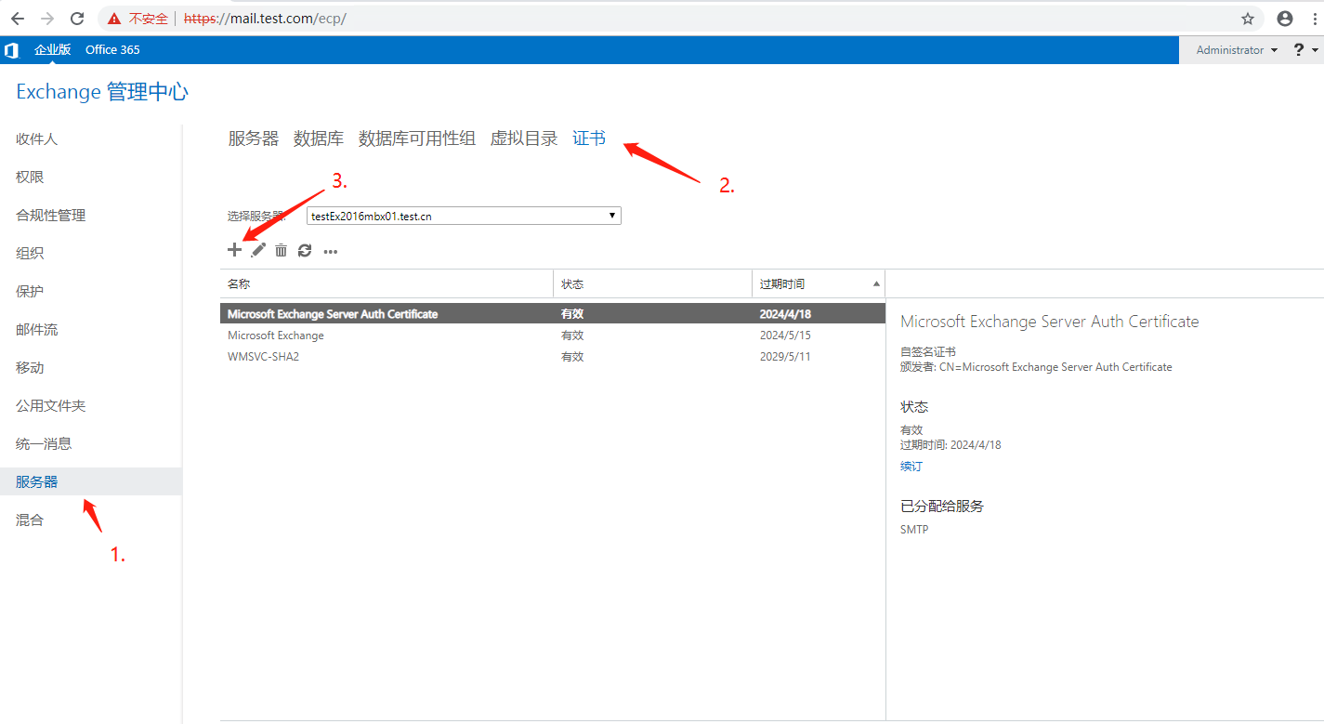Screen dimensions: 1324x724
Task: Expand the help menu dropdown arrow
Action: [x=1316, y=50]
